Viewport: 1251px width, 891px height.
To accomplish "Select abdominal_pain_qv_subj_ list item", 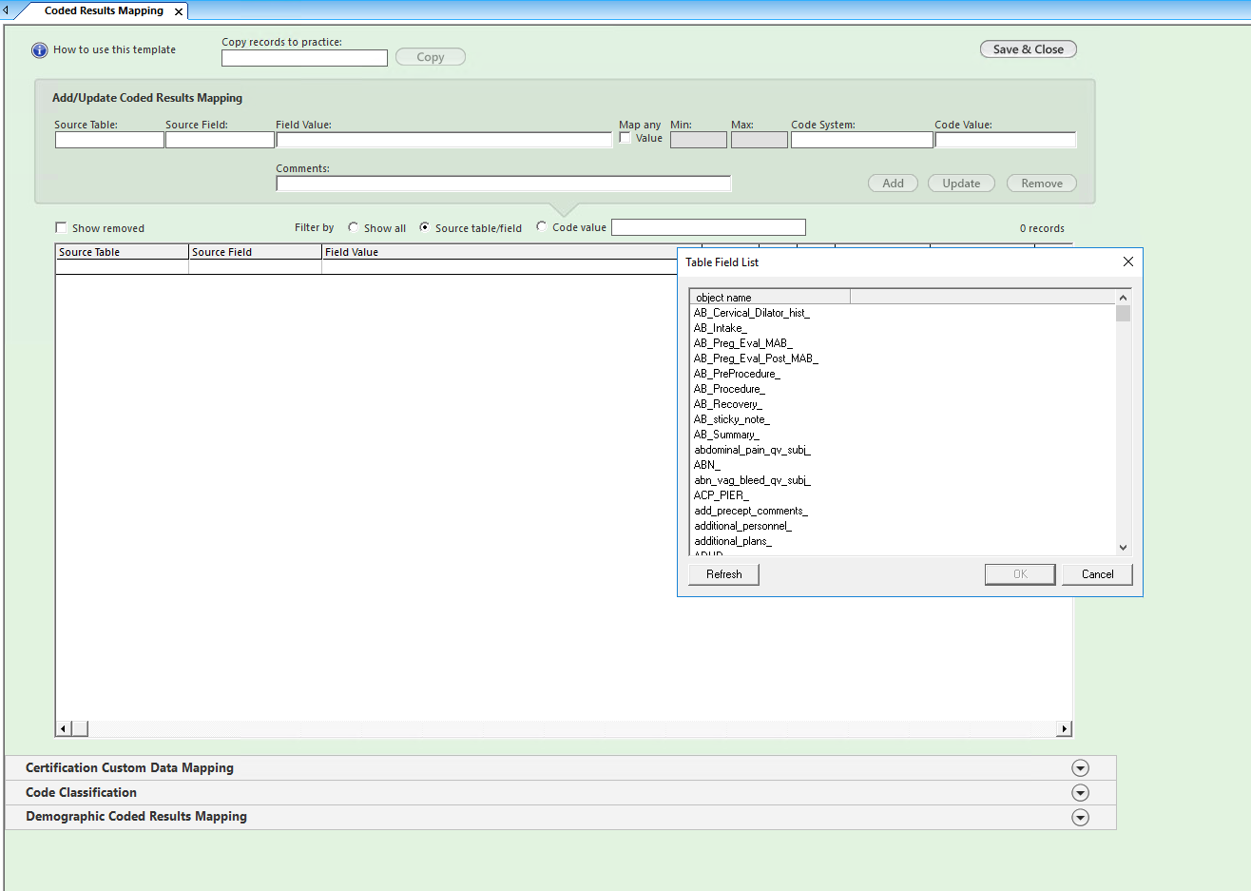I will click(752, 450).
